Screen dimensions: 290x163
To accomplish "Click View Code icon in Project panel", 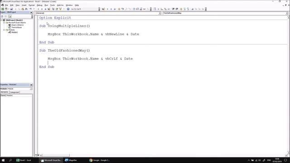I will point(2,16).
